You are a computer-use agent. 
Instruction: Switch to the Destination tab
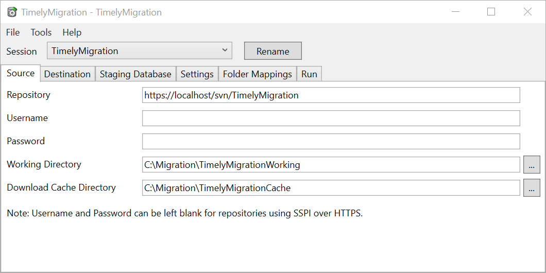point(67,74)
